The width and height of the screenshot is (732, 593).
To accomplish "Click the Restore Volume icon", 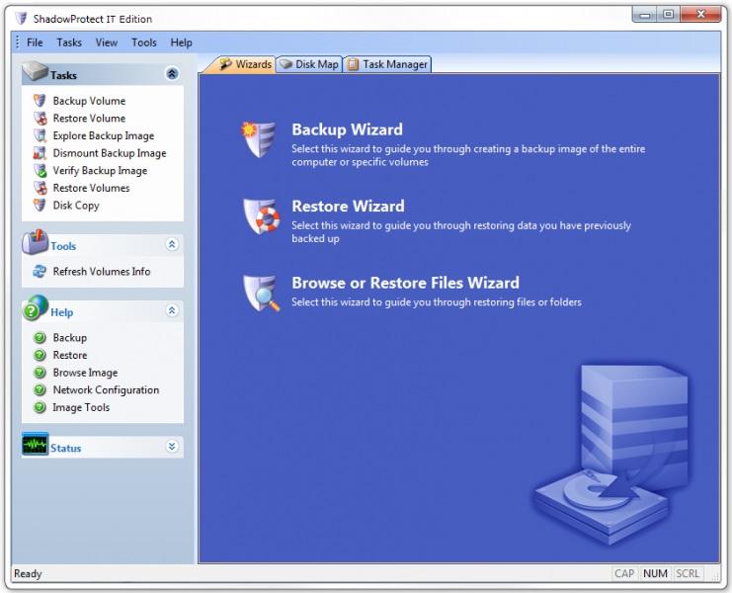I will [x=40, y=119].
